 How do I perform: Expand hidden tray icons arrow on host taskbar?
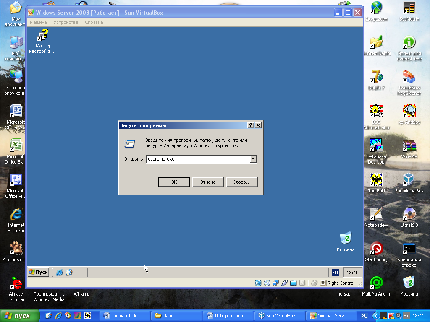click(x=376, y=316)
